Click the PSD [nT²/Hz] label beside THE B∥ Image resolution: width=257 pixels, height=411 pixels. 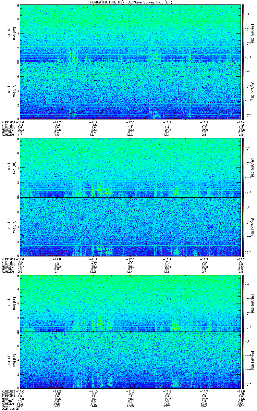coord(253,361)
